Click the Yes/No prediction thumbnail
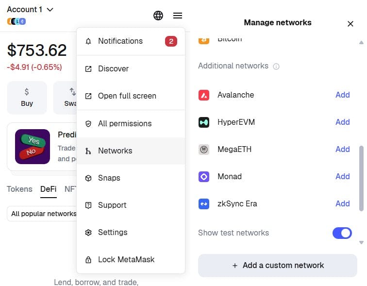Viewport: 367px width, 286px height. (33, 147)
